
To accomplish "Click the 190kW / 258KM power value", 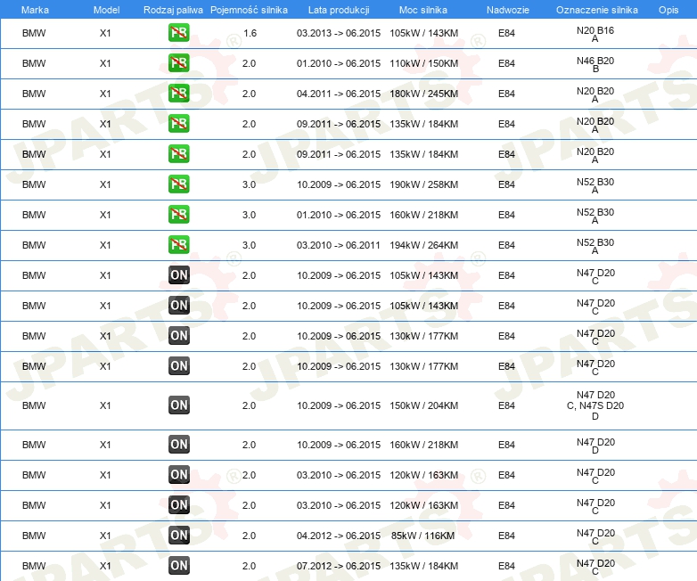I will coord(423,184).
